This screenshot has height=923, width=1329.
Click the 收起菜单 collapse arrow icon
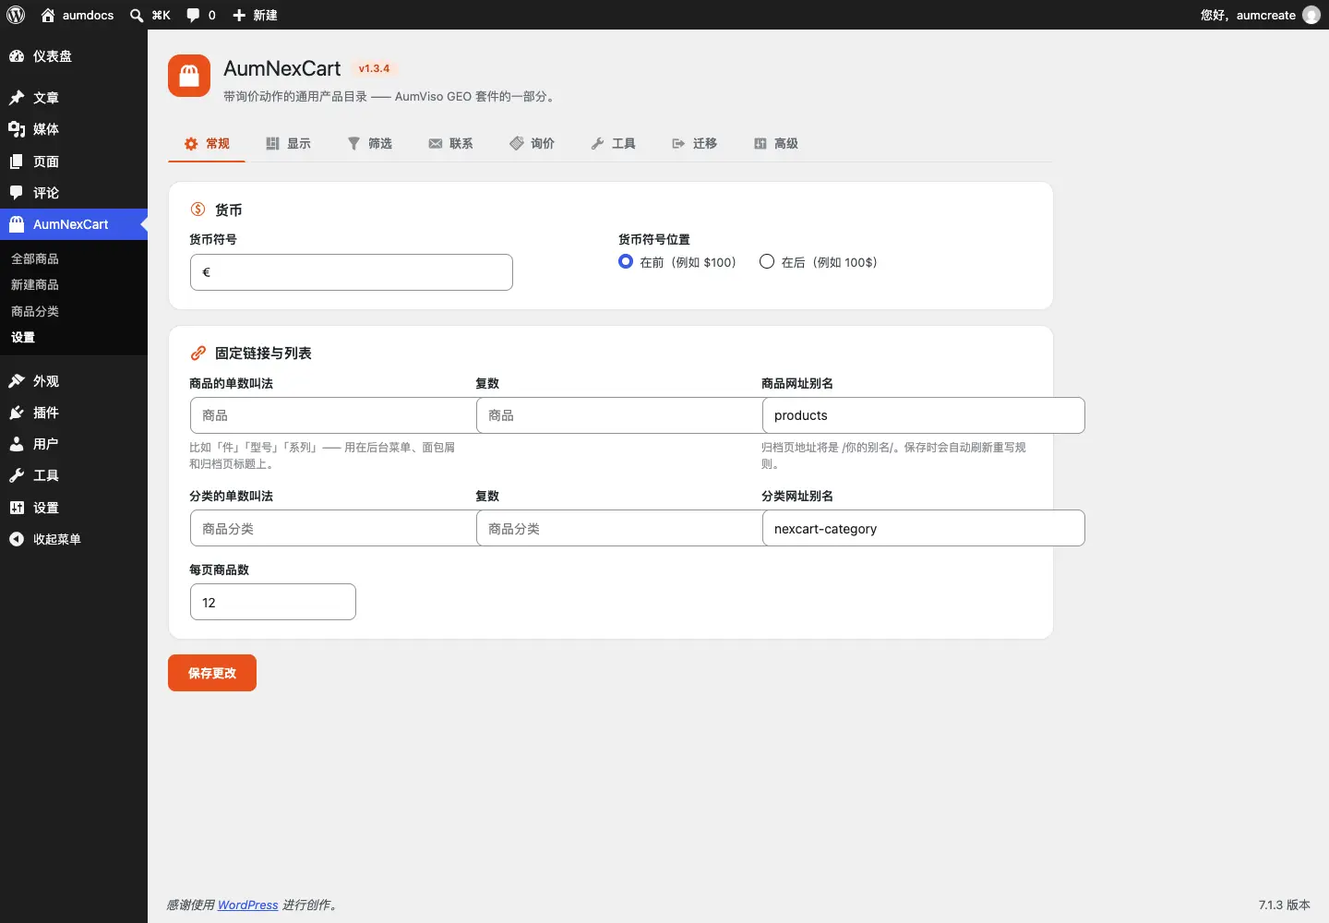pyautogui.click(x=17, y=539)
